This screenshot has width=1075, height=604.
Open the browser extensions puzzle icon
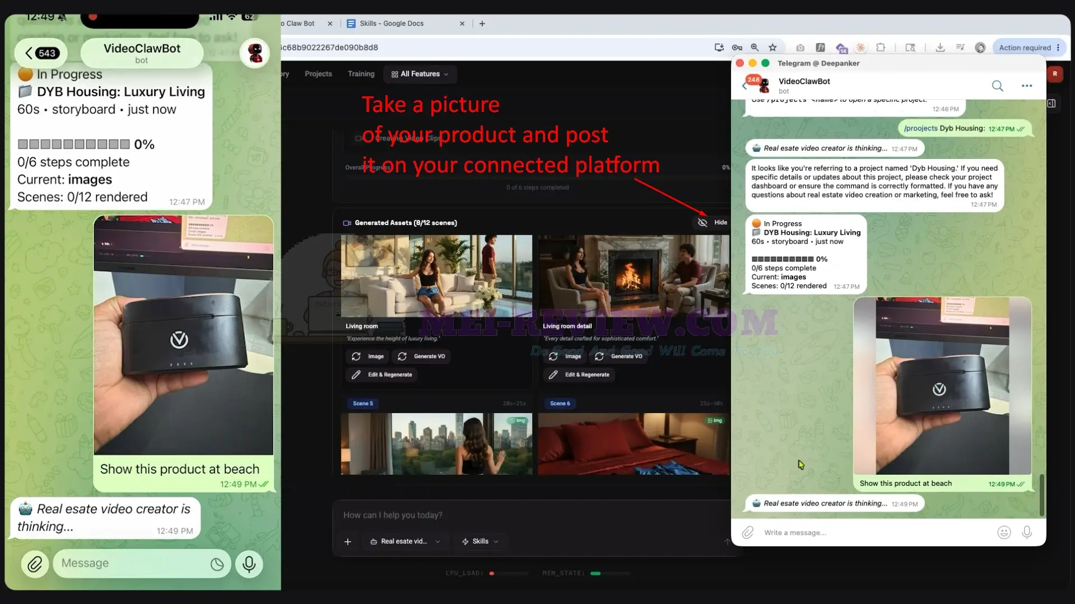point(881,48)
